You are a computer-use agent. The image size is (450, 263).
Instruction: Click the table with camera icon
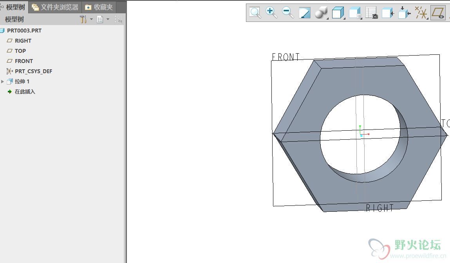[371, 13]
